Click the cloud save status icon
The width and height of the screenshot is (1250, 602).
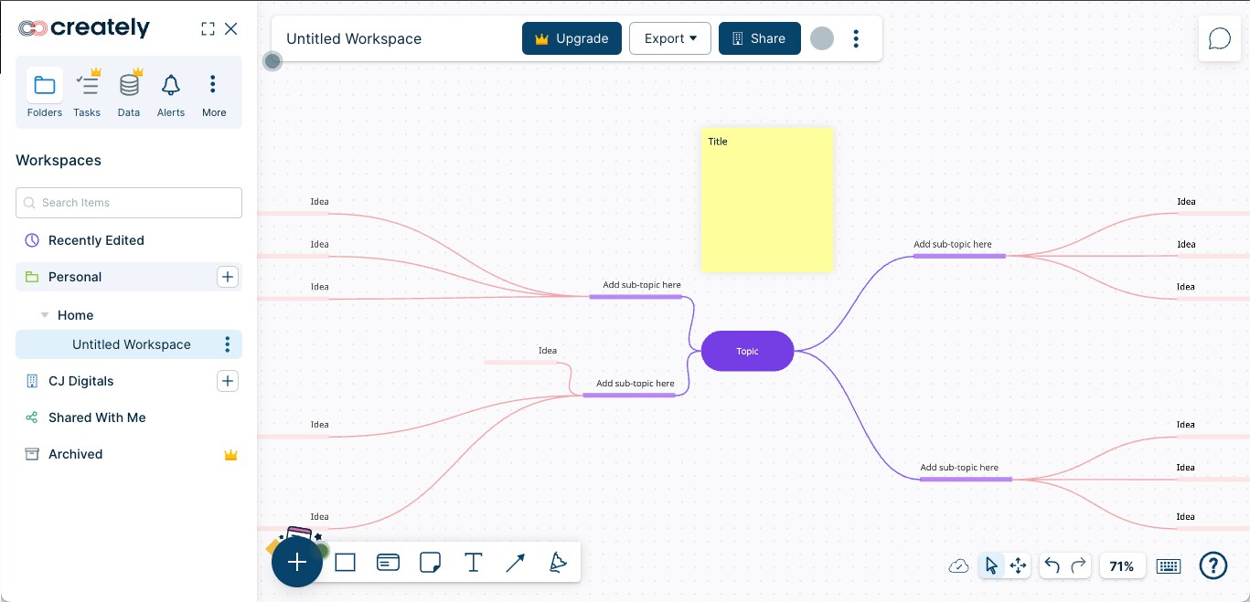pyautogui.click(x=958, y=566)
